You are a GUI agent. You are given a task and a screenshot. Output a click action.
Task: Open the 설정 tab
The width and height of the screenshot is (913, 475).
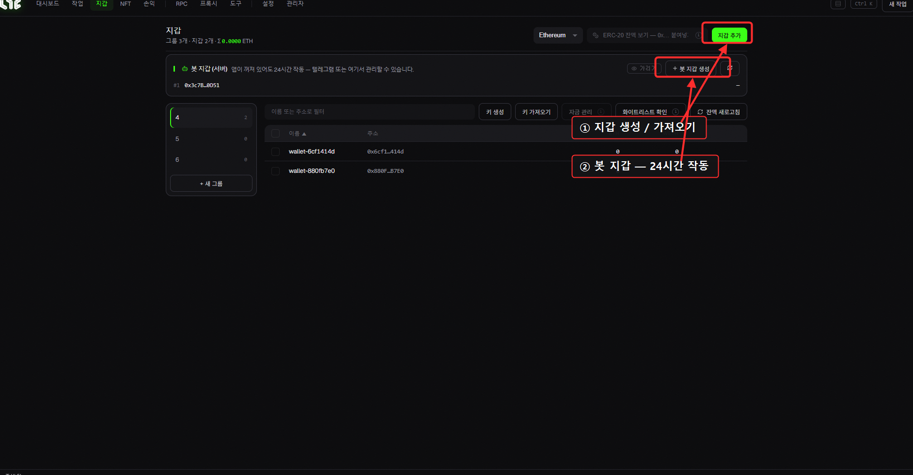268,4
